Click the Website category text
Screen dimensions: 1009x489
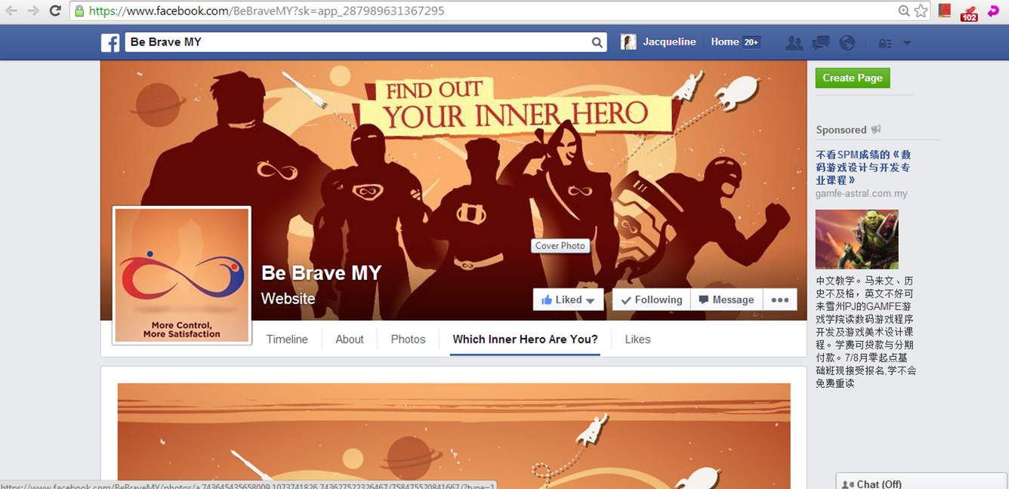289,299
